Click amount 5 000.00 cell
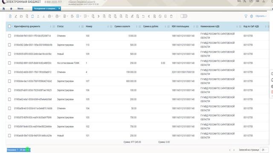273x153 pixels. click(x=133, y=36)
